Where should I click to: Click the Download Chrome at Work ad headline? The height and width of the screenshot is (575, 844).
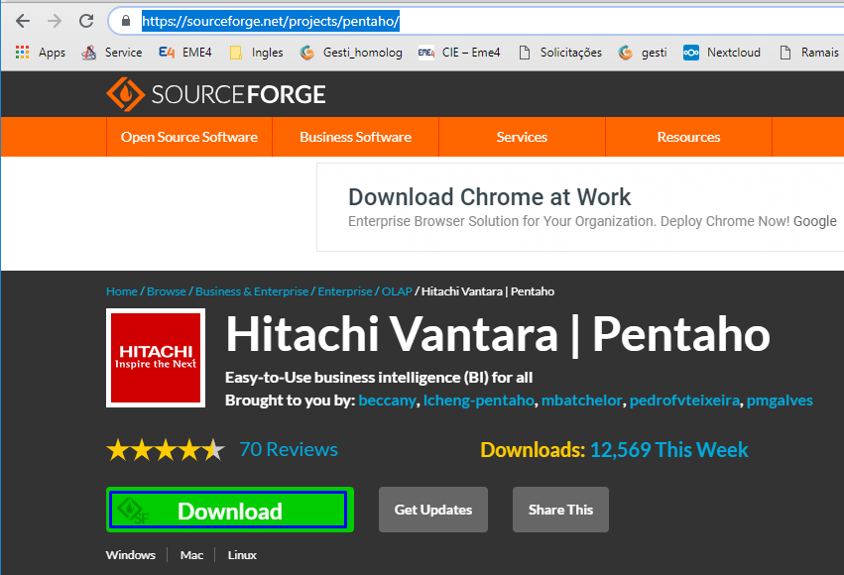pyautogui.click(x=489, y=197)
